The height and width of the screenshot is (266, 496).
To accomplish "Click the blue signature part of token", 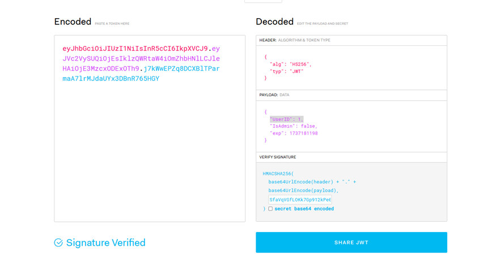I will [x=141, y=74].
